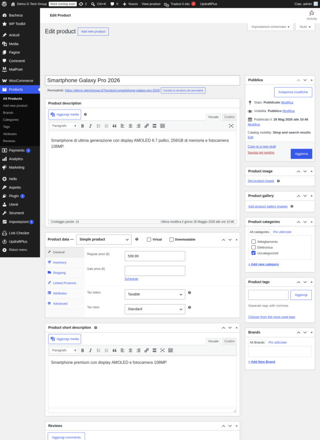Screen dimensions: 320x440
Task: Open the Simple product type dropdown
Action: click(104, 239)
